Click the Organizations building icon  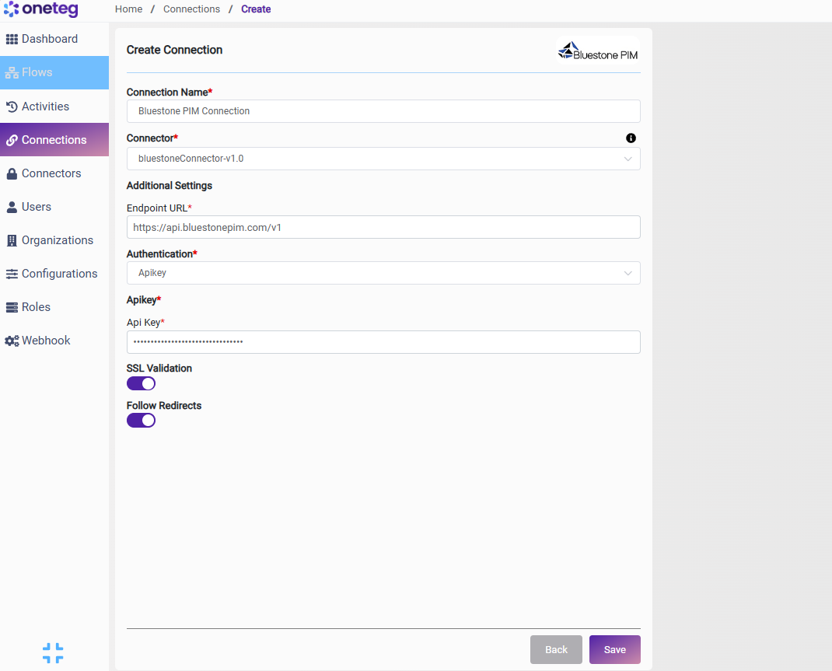point(12,240)
